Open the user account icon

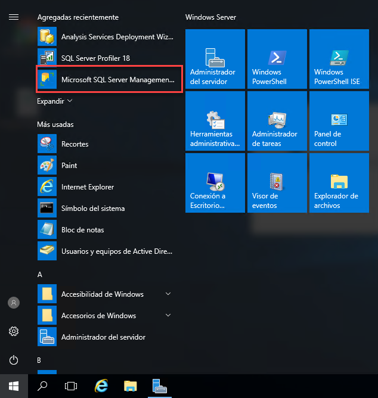click(x=14, y=303)
